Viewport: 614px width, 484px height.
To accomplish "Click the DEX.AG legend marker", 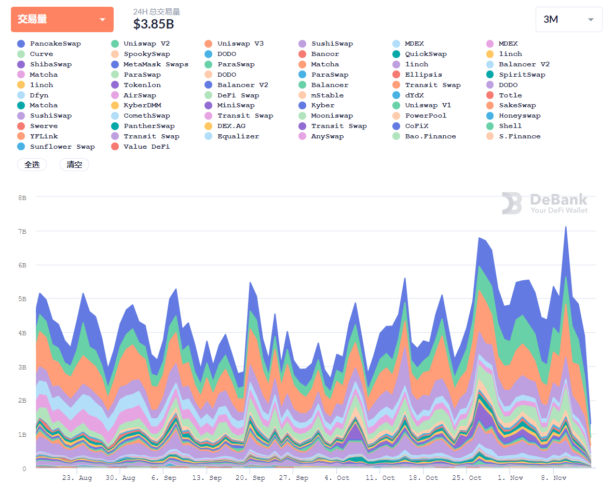I will (208, 126).
